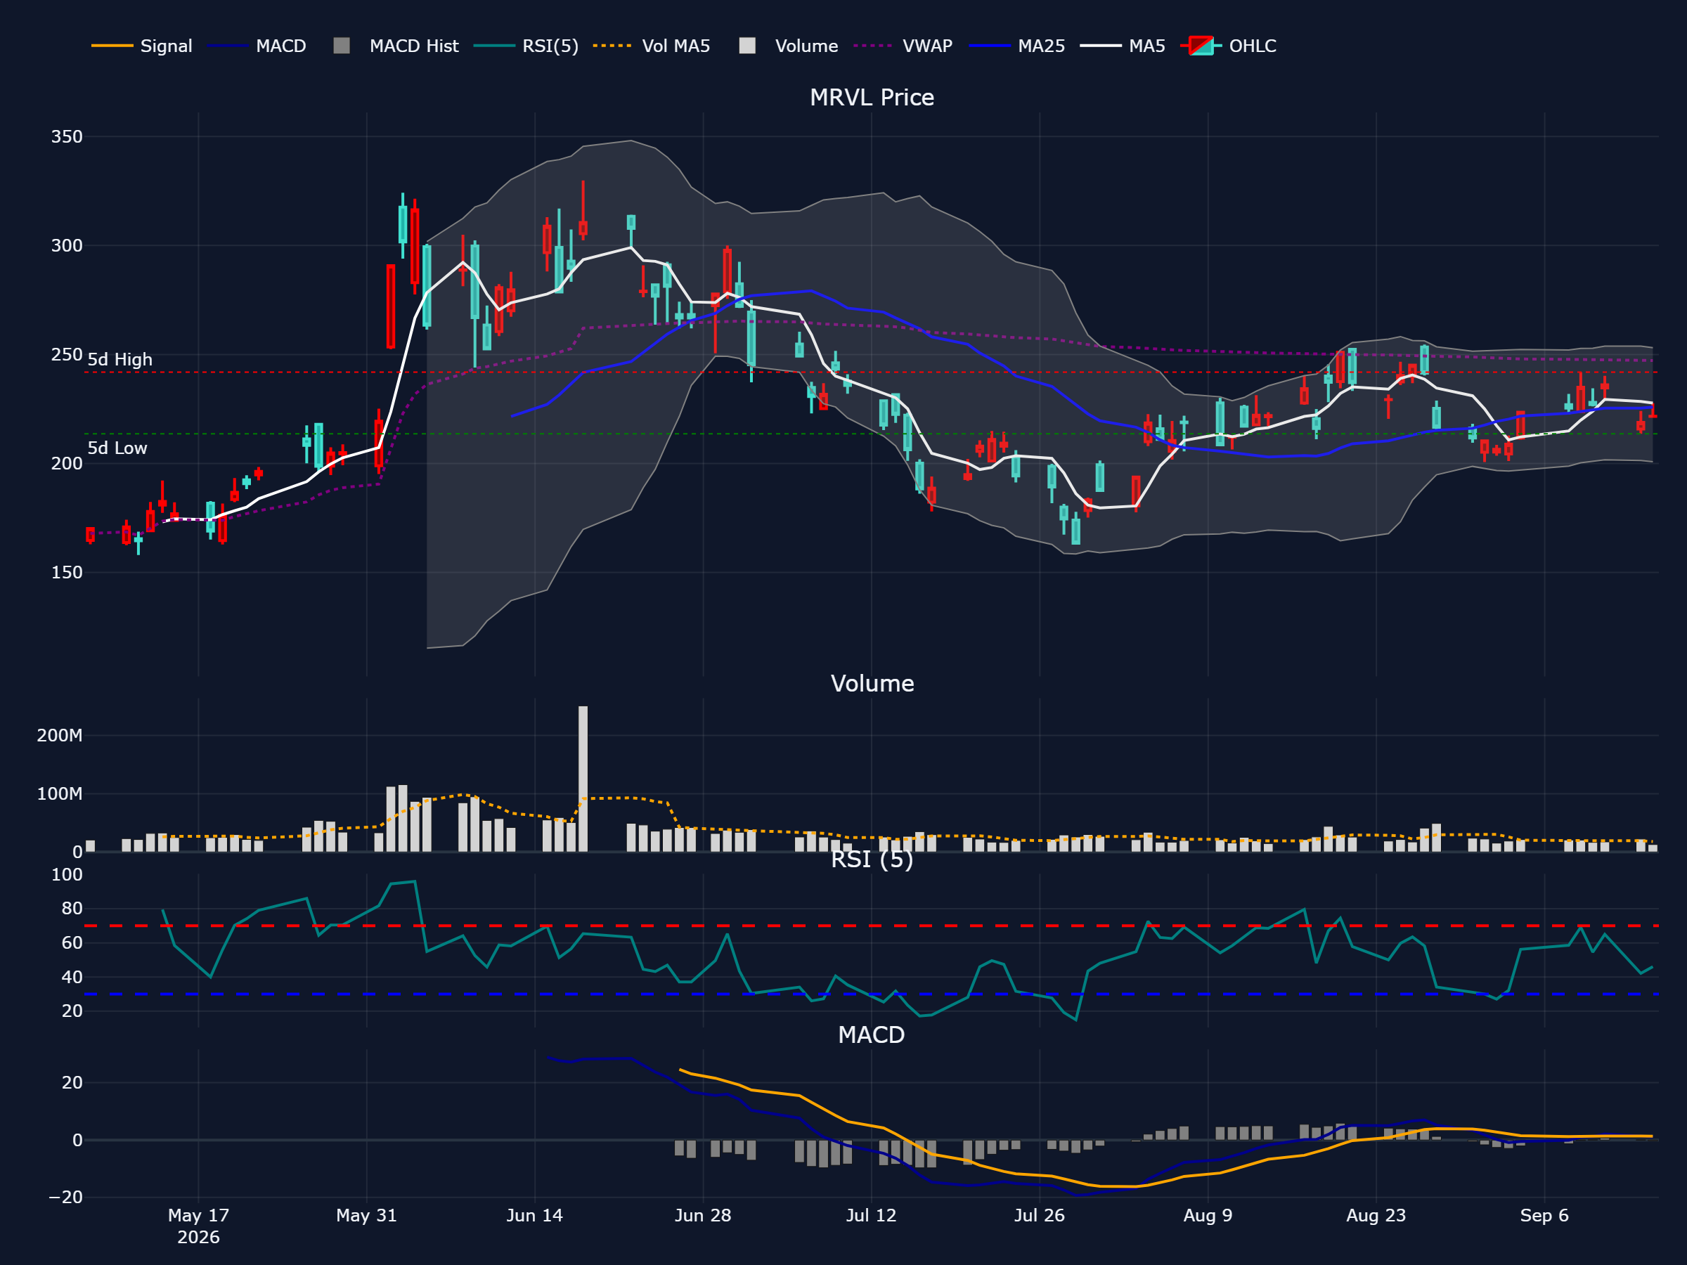Toggle MA25 line in legend

coord(1016,46)
